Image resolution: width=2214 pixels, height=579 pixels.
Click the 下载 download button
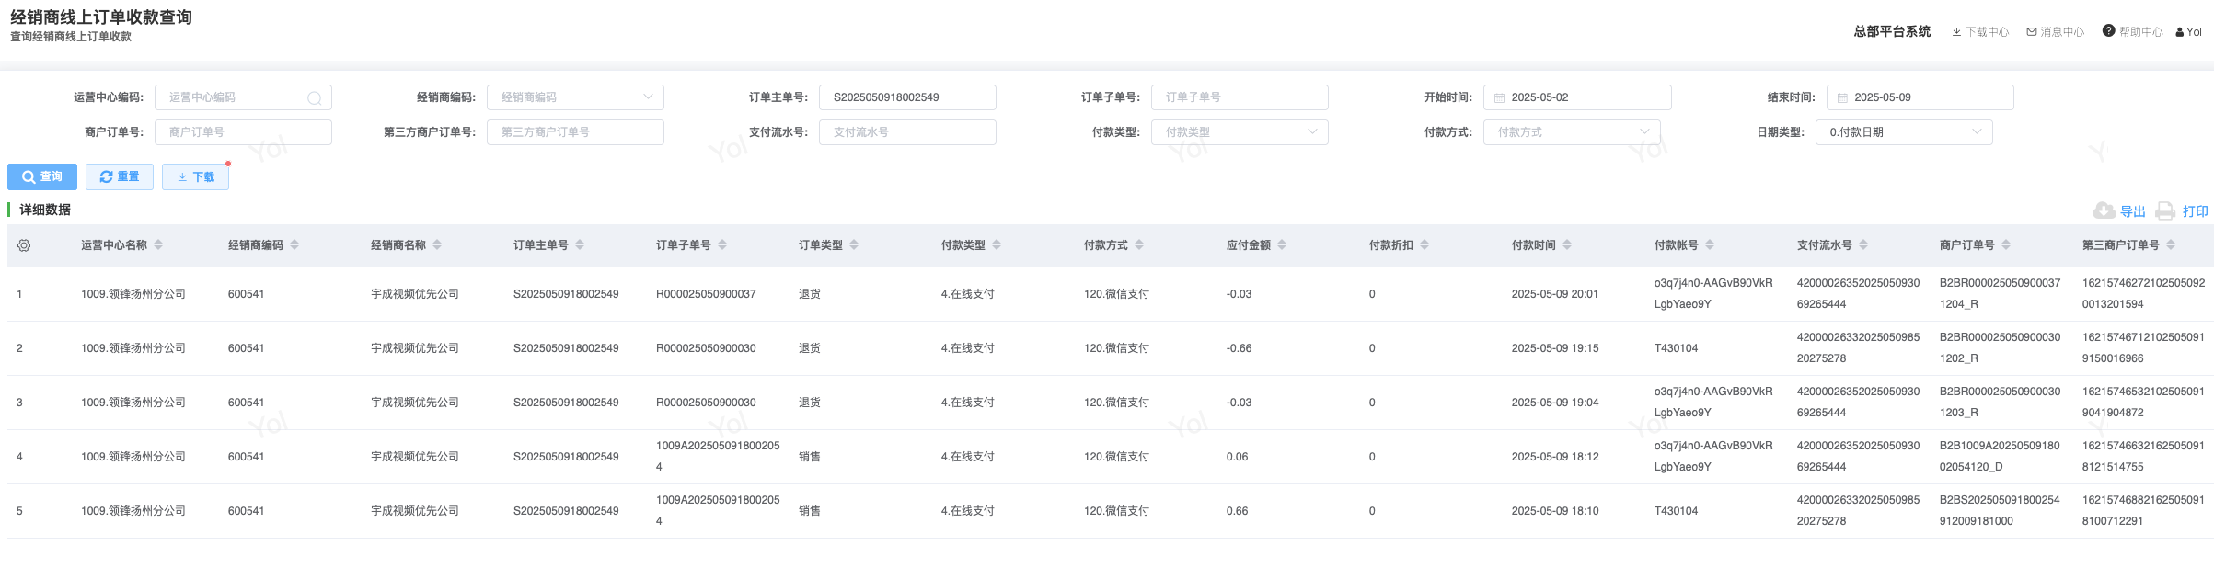195,177
